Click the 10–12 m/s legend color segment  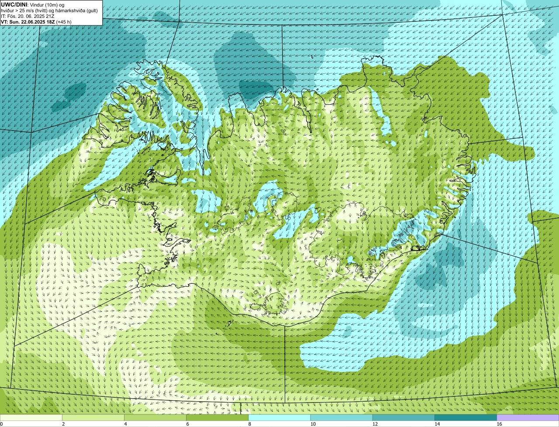pos(342,417)
